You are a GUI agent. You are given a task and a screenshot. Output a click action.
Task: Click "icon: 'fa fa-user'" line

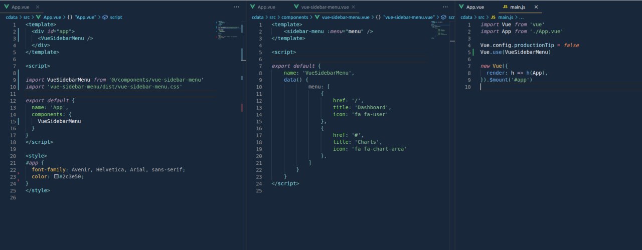coord(360,114)
